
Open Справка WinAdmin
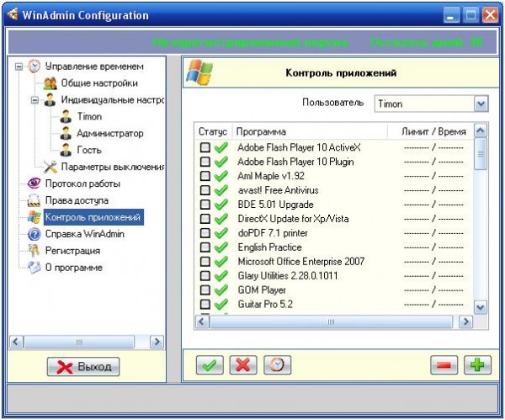coord(85,234)
